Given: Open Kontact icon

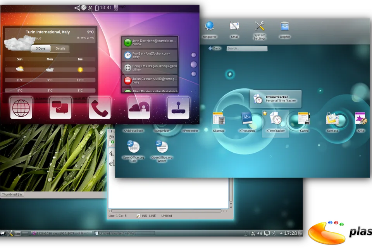Looking at the screenshot, I should tap(332, 119).
